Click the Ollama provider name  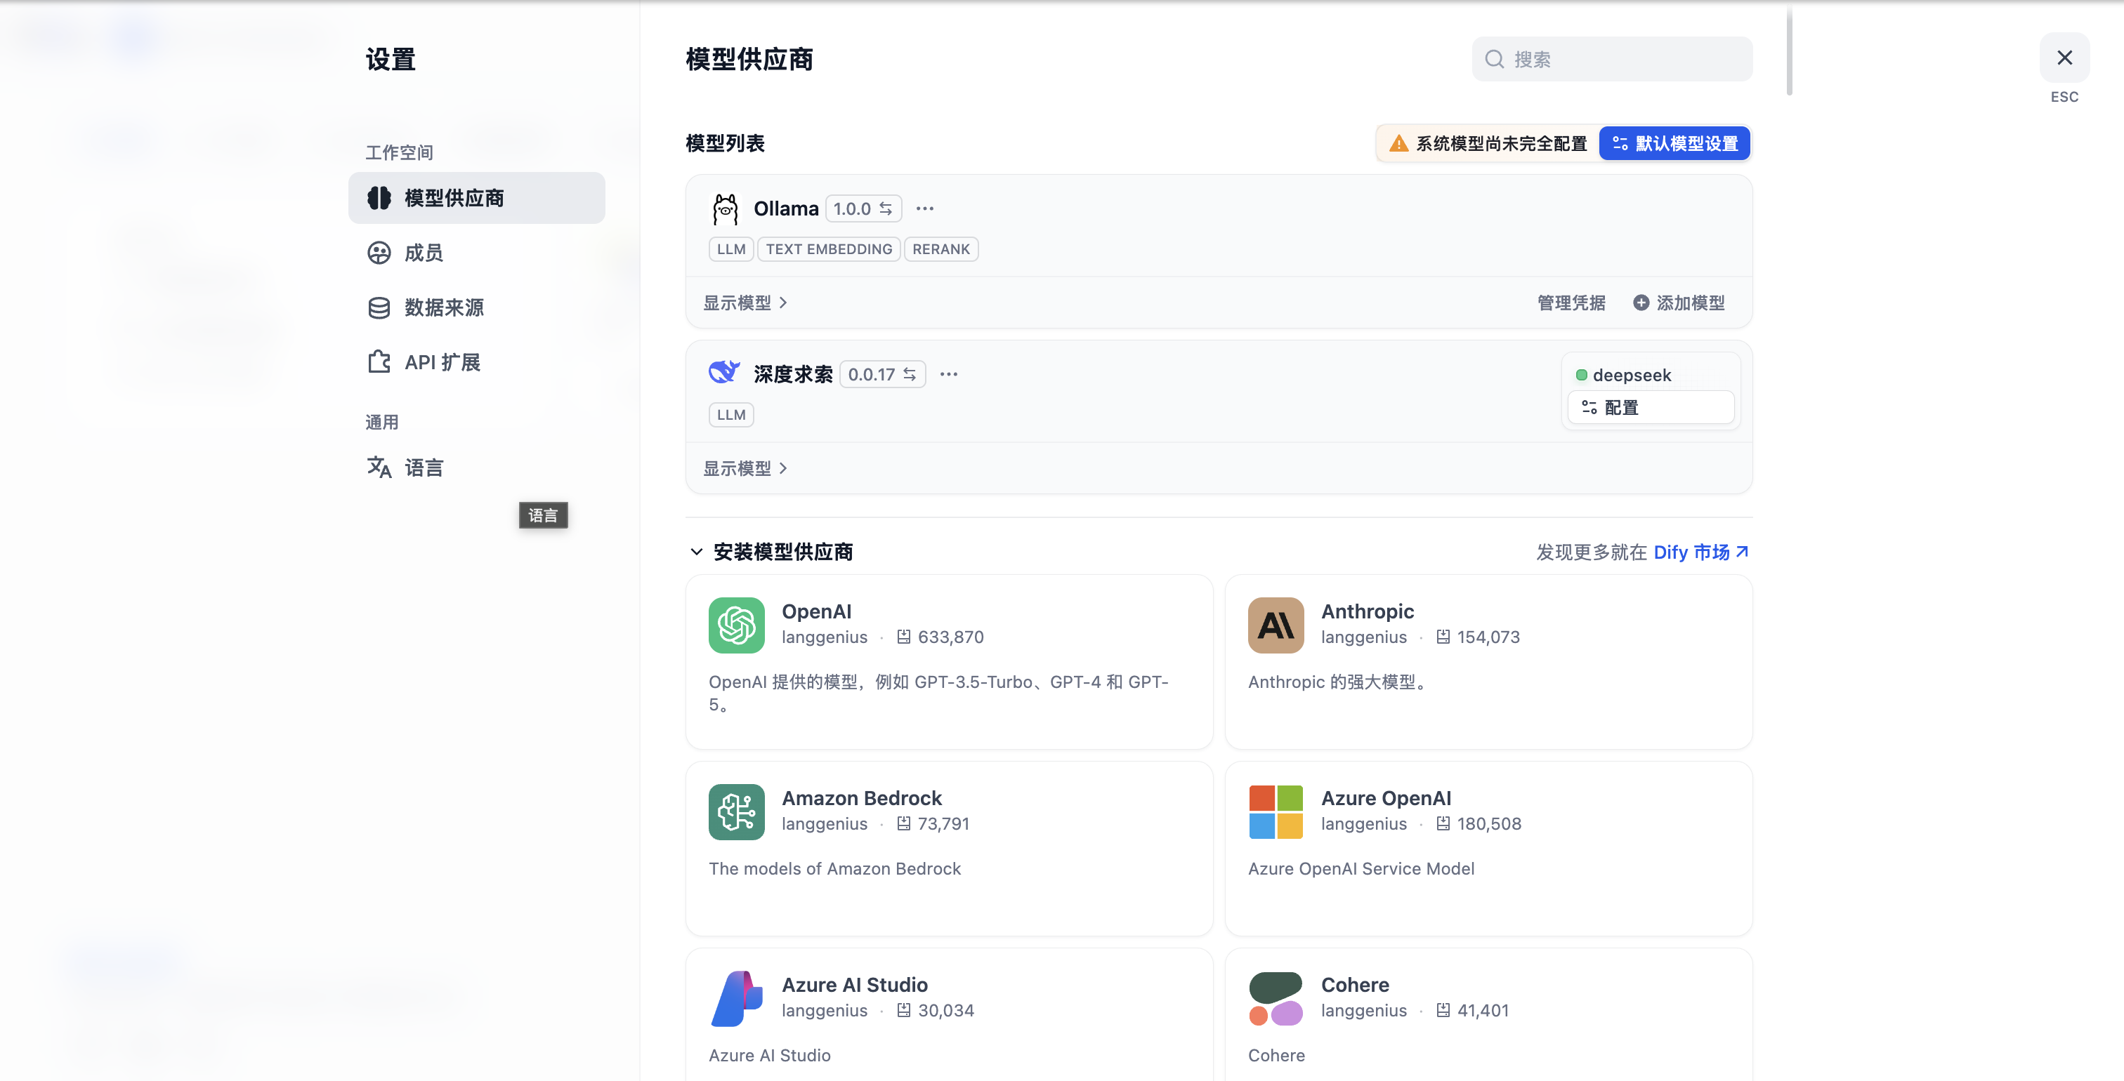(x=786, y=208)
